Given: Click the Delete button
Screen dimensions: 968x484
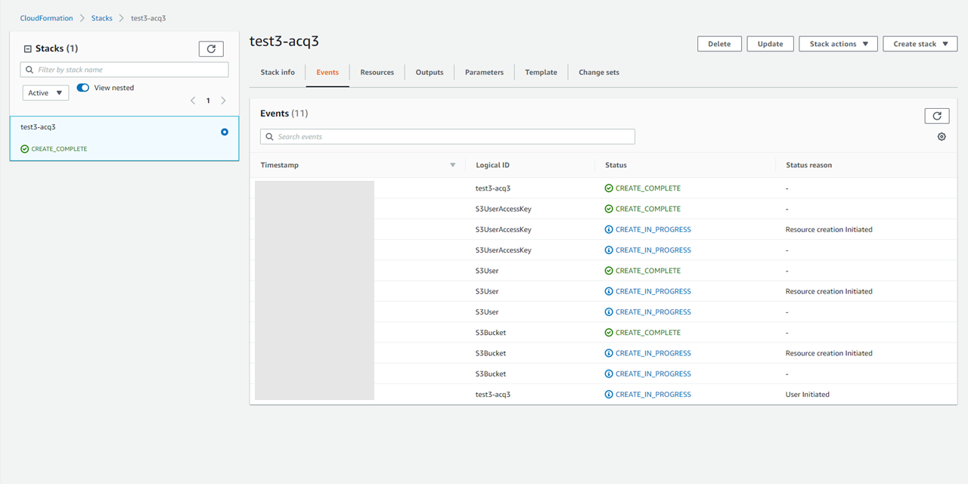Looking at the screenshot, I should (719, 43).
